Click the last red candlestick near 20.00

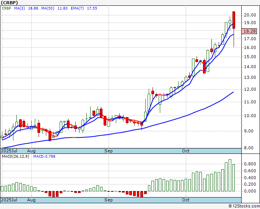[234, 20]
